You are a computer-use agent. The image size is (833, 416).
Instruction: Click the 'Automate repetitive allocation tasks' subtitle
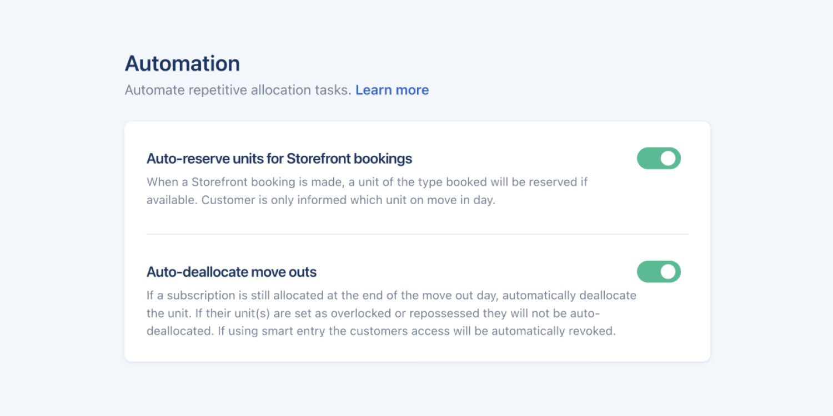tap(238, 90)
